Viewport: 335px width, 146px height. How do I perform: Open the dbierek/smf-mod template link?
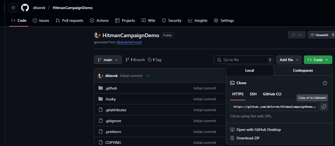click(x=129, y=42)
